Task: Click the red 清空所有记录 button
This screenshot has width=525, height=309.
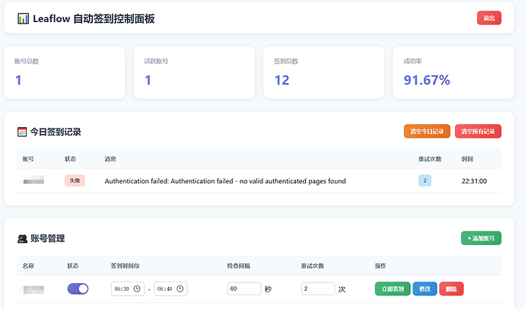Action: (478, 131)
